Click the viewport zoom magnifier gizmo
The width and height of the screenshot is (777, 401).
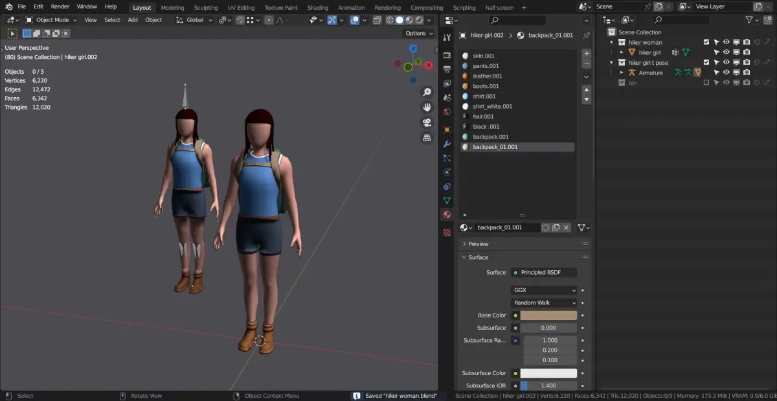tap(427, 92)
